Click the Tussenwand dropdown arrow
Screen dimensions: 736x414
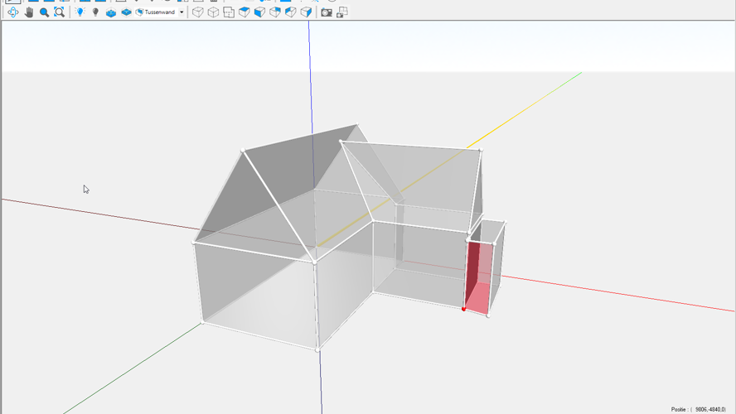[x=182, y=12]
